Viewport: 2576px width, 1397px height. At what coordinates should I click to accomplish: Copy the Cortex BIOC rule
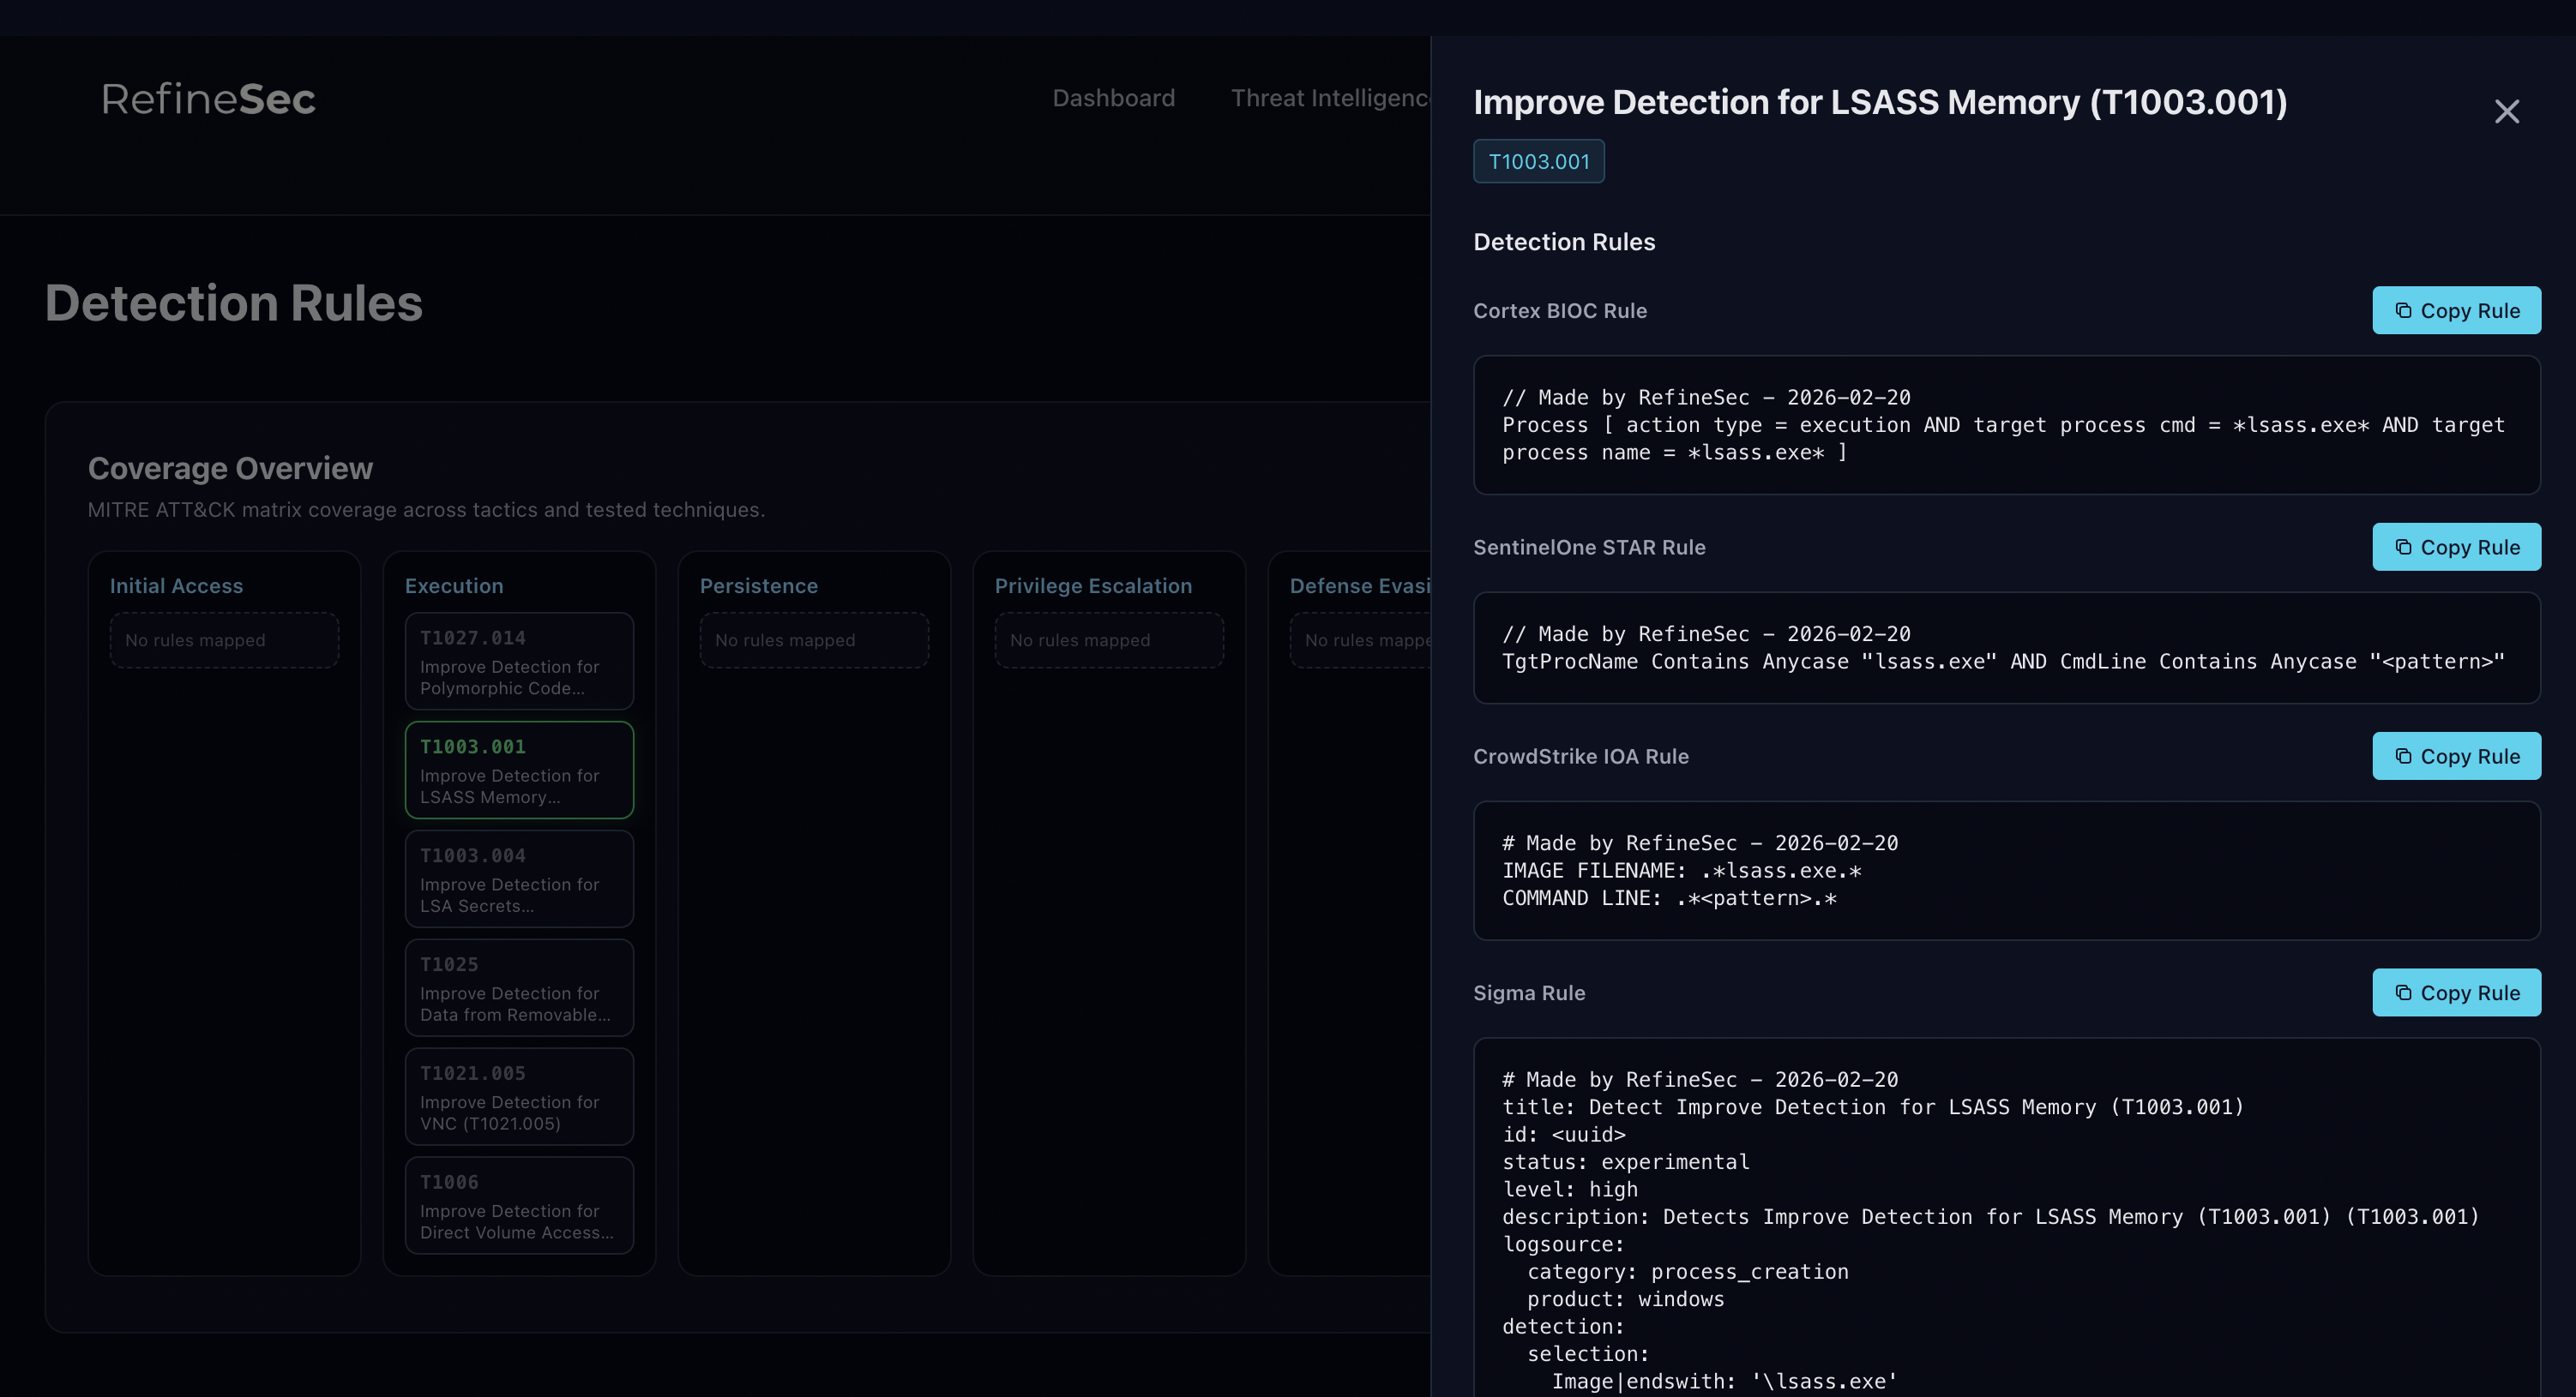point(2456,311)
